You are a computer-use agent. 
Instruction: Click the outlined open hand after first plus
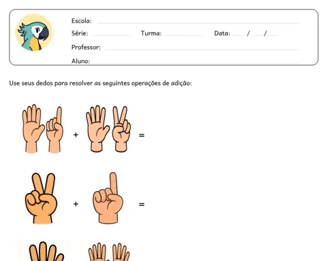pyautogui.click(x=97, y=128)
